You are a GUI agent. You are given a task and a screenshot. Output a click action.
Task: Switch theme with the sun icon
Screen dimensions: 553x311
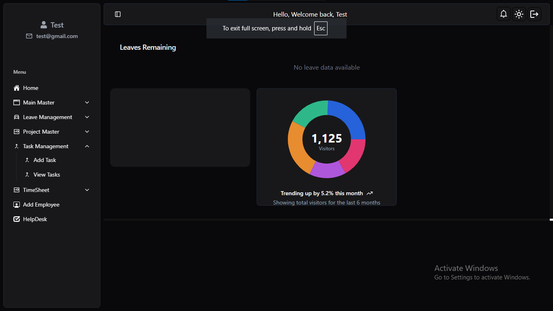click(519, 14)
